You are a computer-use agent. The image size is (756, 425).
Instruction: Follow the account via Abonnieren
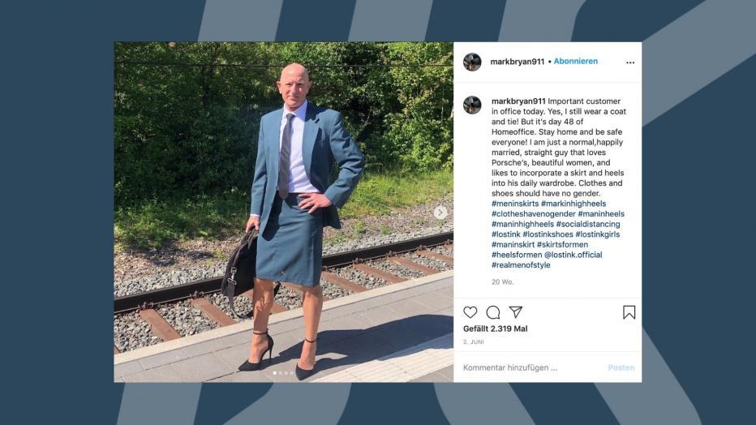pos(576,61)
